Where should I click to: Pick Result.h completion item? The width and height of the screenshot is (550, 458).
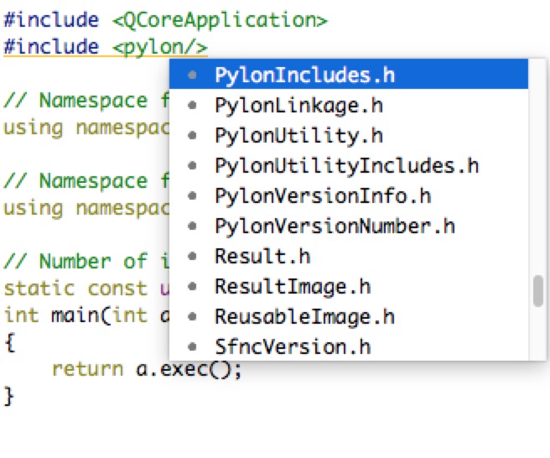click(349, 256)
